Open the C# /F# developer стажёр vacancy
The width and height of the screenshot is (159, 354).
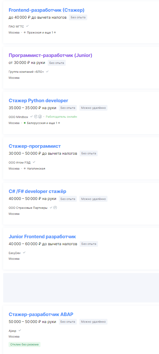37,191
